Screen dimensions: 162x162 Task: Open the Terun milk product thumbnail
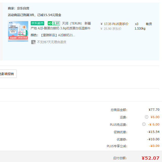coord(18,31)
